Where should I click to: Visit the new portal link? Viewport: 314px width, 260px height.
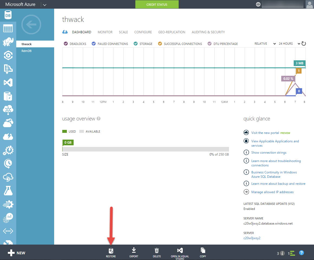click(x=265, y=133)
